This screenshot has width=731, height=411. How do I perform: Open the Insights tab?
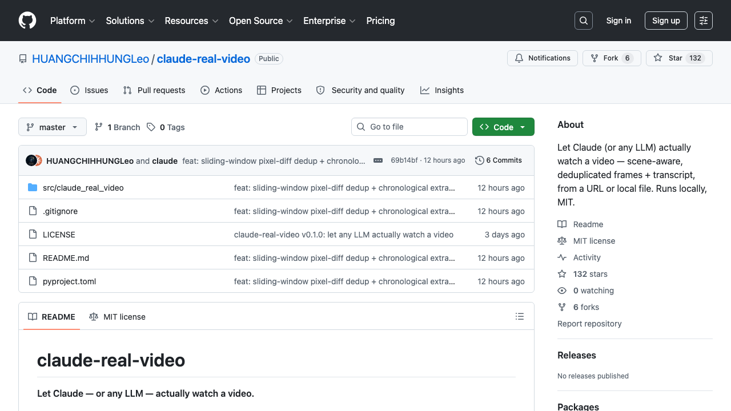(x=442, y=90)
